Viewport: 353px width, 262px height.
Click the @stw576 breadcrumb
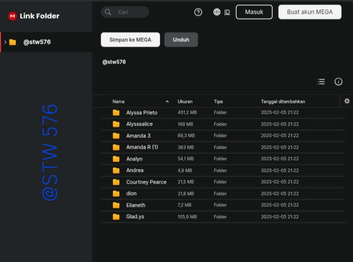click(x=114, y=62)
